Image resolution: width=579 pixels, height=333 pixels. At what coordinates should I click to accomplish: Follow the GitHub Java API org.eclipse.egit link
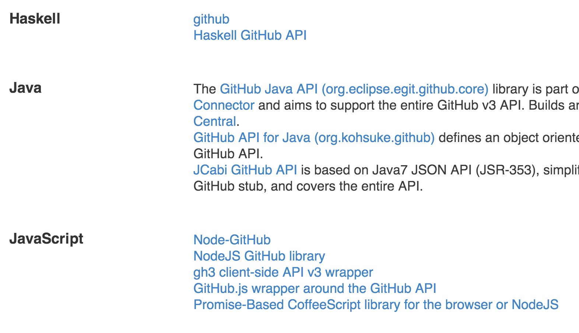(354, 89)
